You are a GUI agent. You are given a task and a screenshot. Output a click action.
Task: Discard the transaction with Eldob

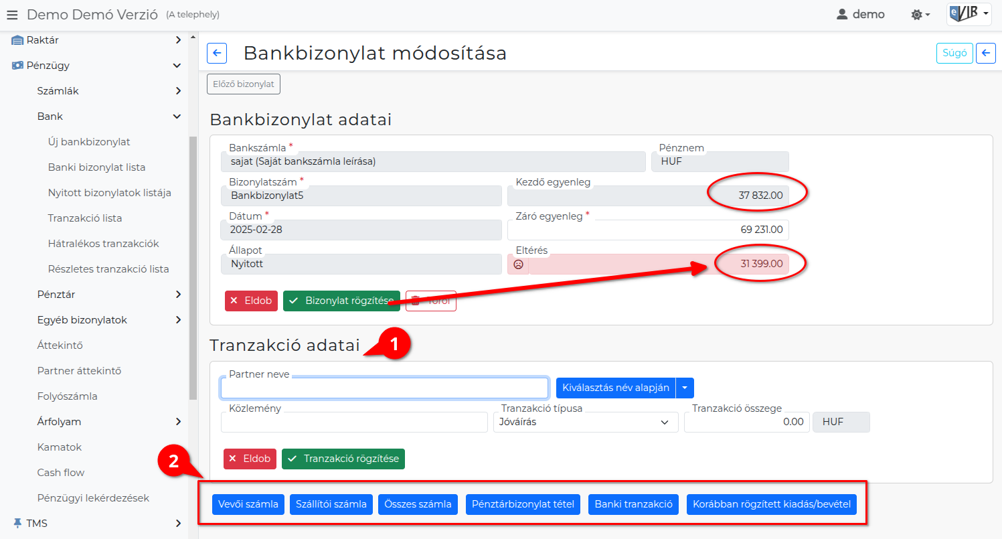click(250, 459)
